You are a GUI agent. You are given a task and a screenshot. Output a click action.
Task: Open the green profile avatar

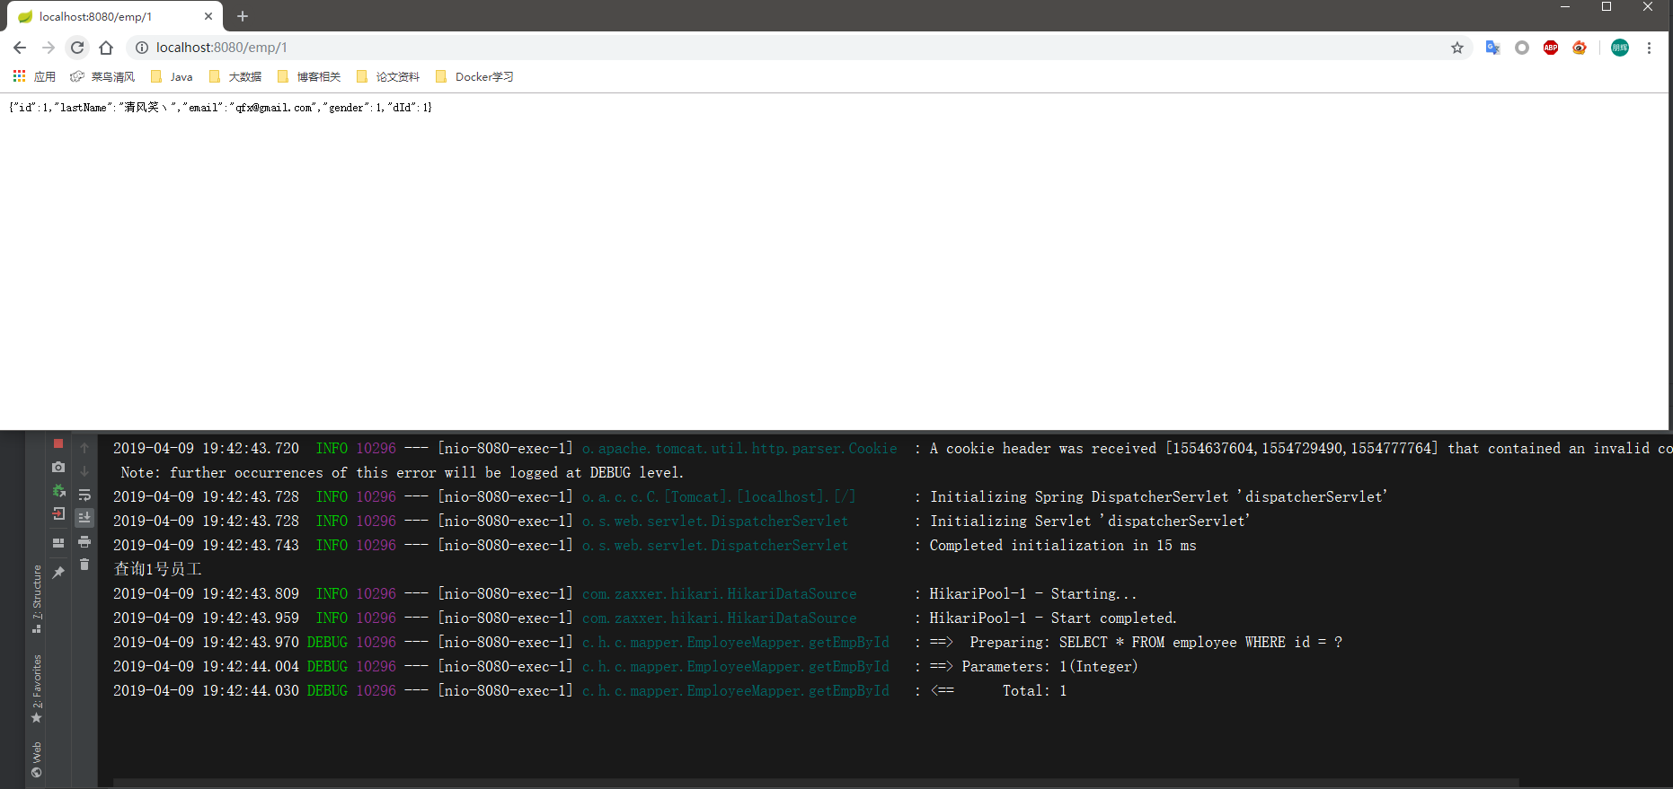pos(1620,48)
